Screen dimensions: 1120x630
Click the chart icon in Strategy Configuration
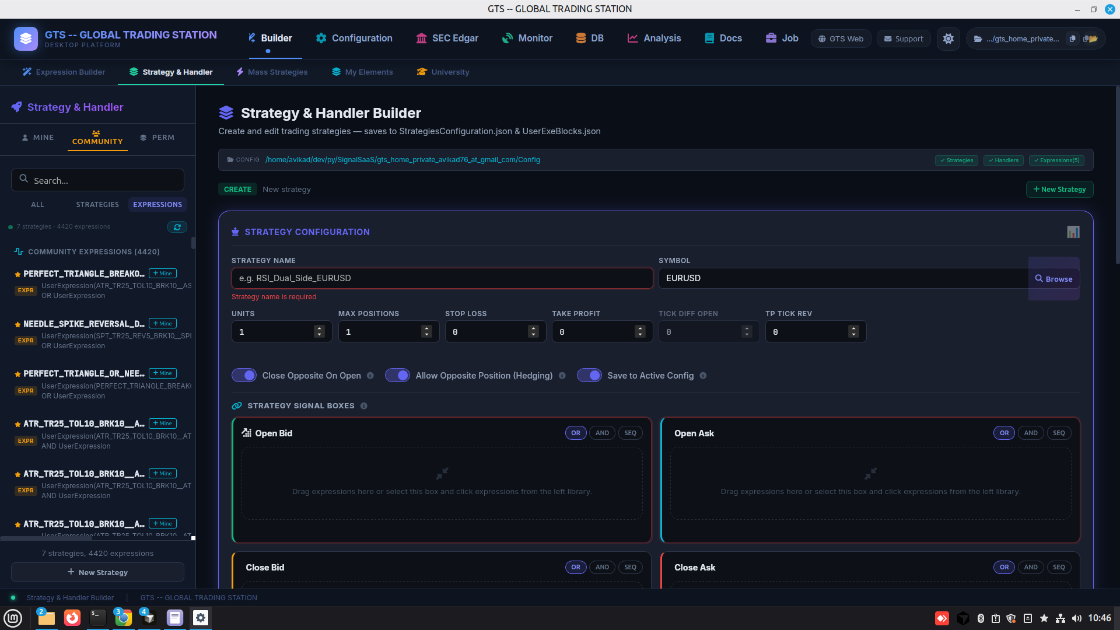tap(1073, 232)
